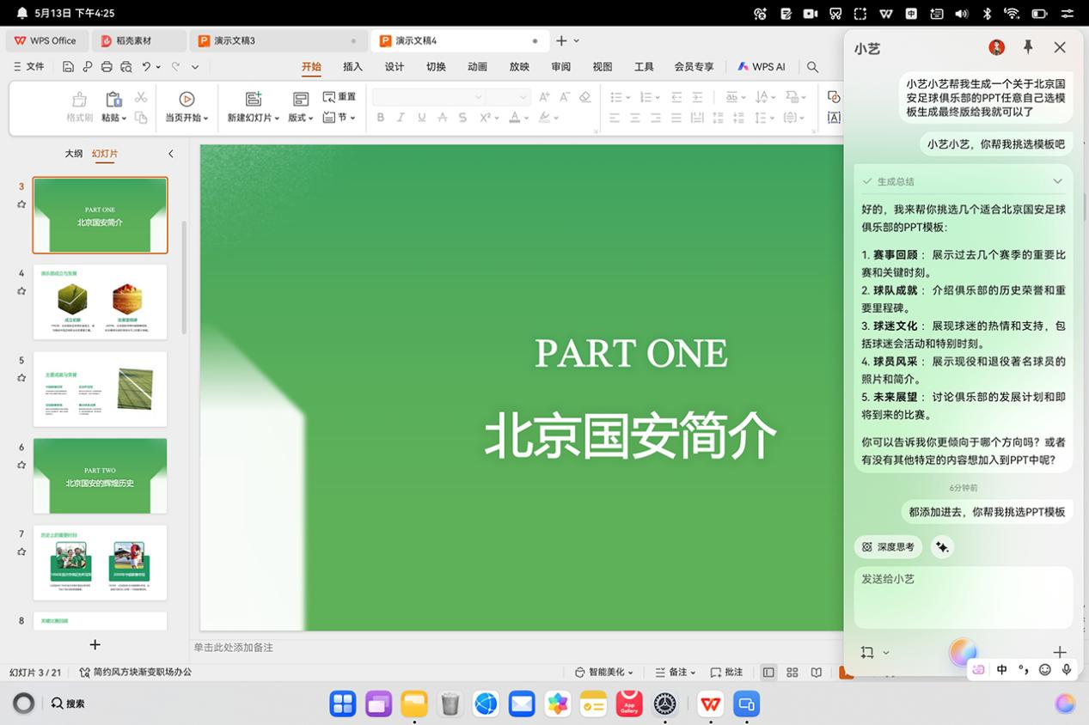
Task: Collapse the 生成总结 section chevron
Action: [x=1057, y=181]
